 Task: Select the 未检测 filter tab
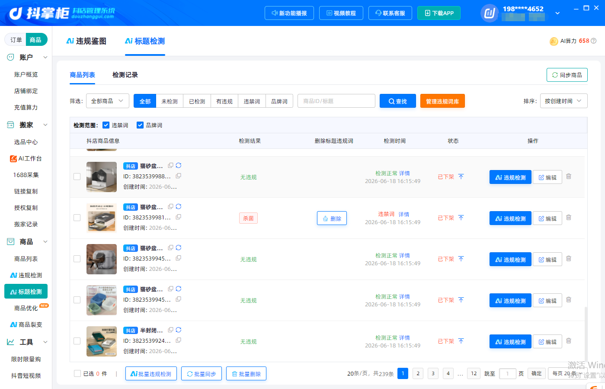click(170, 101)
